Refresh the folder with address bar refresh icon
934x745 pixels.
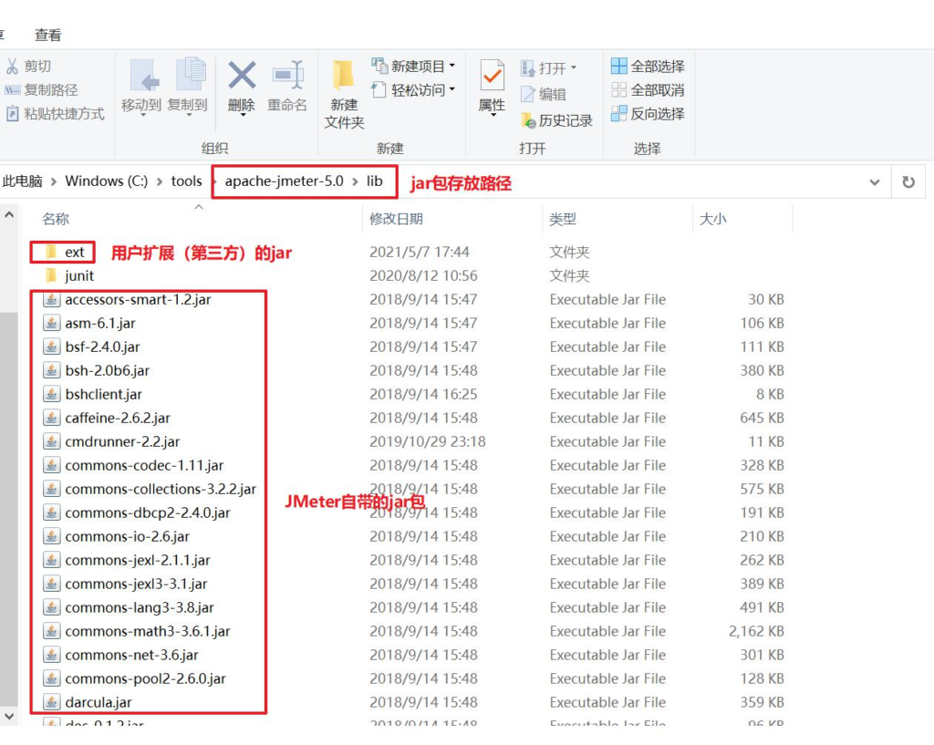[908, 181]
